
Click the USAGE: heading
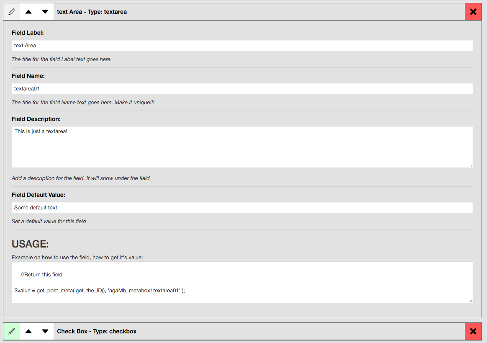click(x=30, y=244)
